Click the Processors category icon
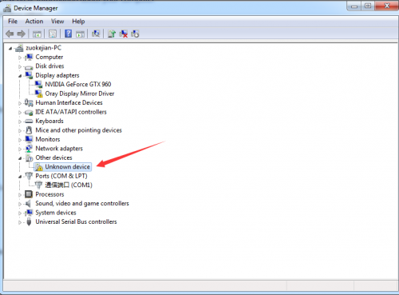 (x=29, y=194)
